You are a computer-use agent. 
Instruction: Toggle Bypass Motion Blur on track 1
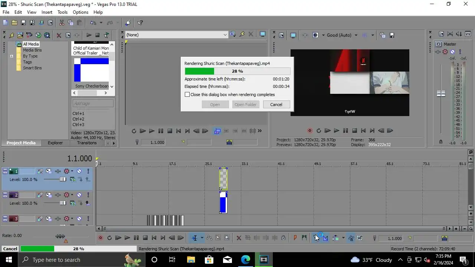pos(40,171)
